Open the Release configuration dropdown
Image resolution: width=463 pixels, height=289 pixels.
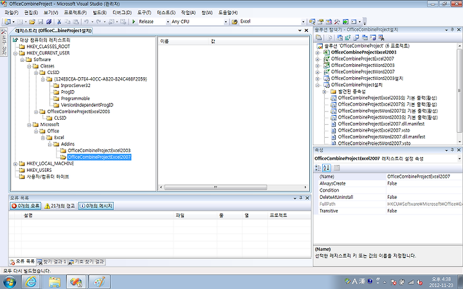168,22
